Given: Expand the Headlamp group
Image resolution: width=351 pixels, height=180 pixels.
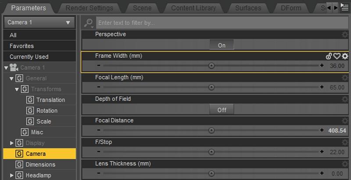Looking at the screenshot, I should pyautogui.click(x=12, y=176).
